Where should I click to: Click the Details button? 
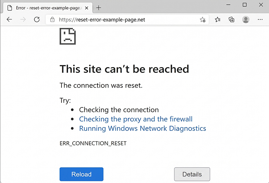click(x=192, y=174)
